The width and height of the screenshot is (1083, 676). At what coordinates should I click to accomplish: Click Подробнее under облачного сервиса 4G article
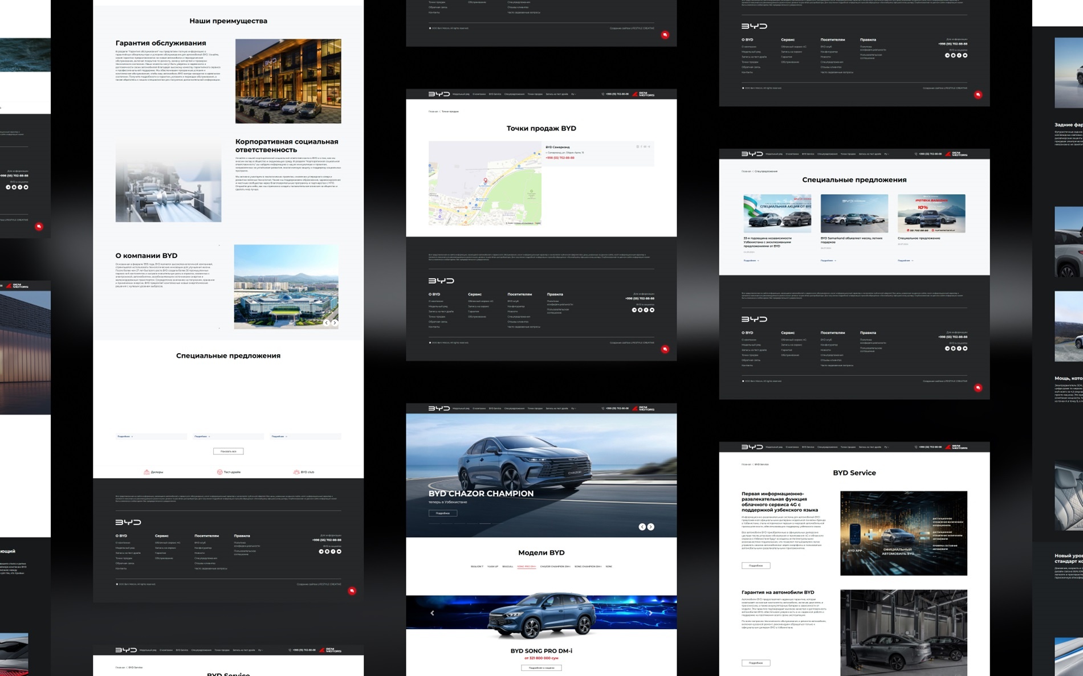[756, 566]
